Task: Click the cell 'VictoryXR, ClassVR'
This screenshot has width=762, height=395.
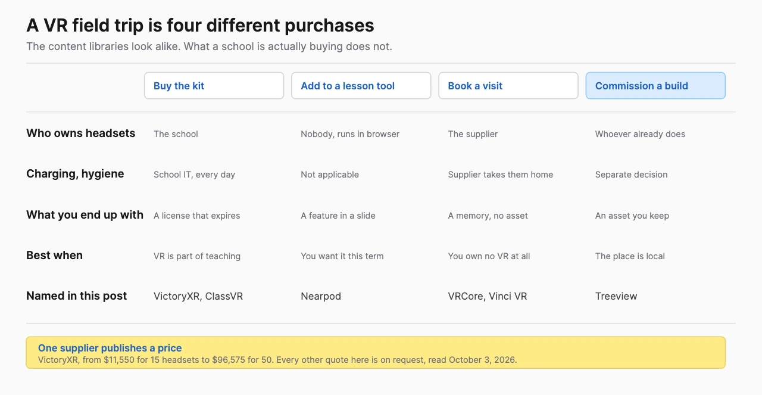Action: (x=198, y=296)
